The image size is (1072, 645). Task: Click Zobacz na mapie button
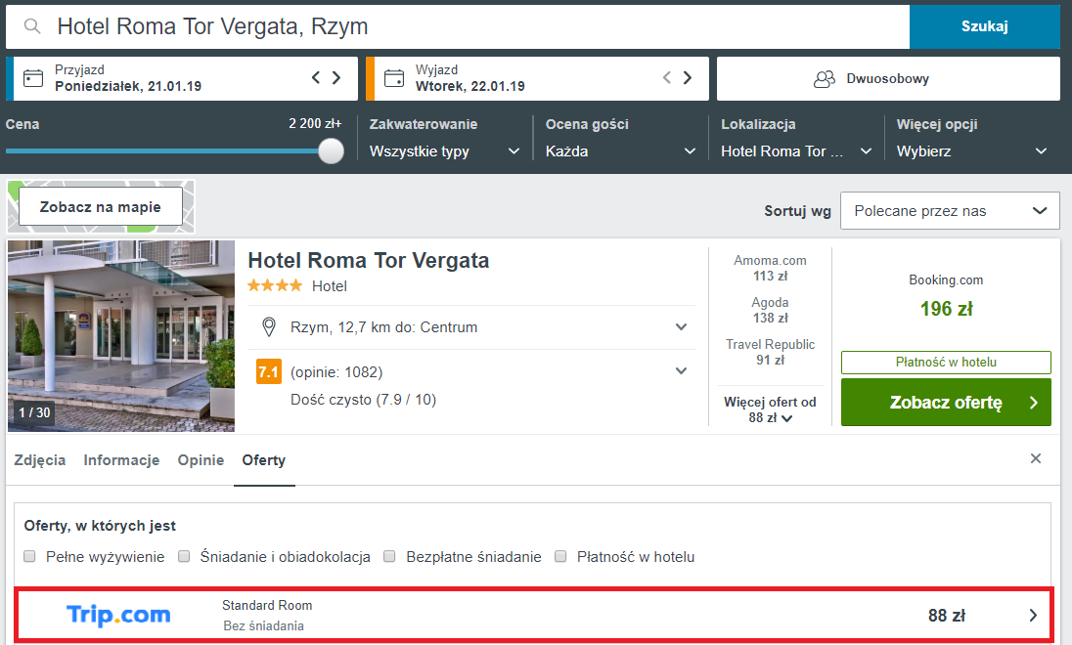pyautogui.click(x=101, y=206)
